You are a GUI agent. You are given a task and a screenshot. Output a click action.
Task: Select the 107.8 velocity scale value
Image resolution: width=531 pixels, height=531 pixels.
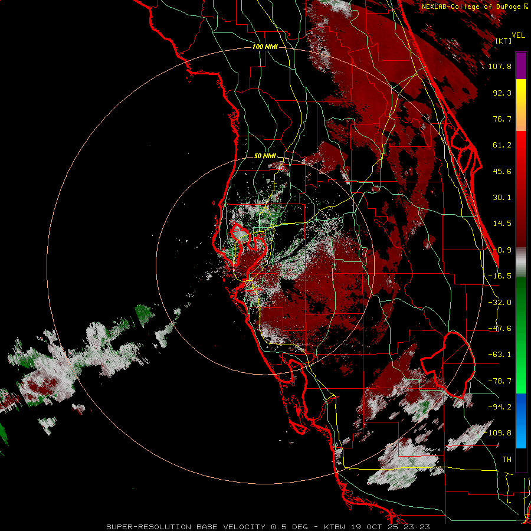tap(500, 66)
